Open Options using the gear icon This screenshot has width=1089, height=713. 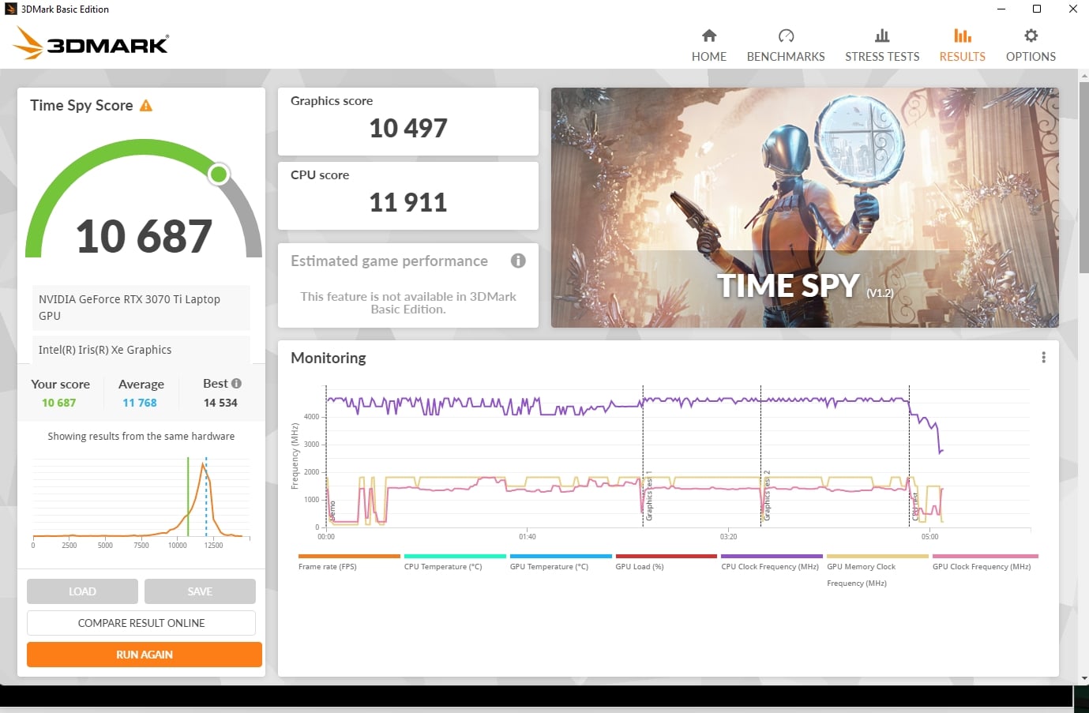(1031, 36)
